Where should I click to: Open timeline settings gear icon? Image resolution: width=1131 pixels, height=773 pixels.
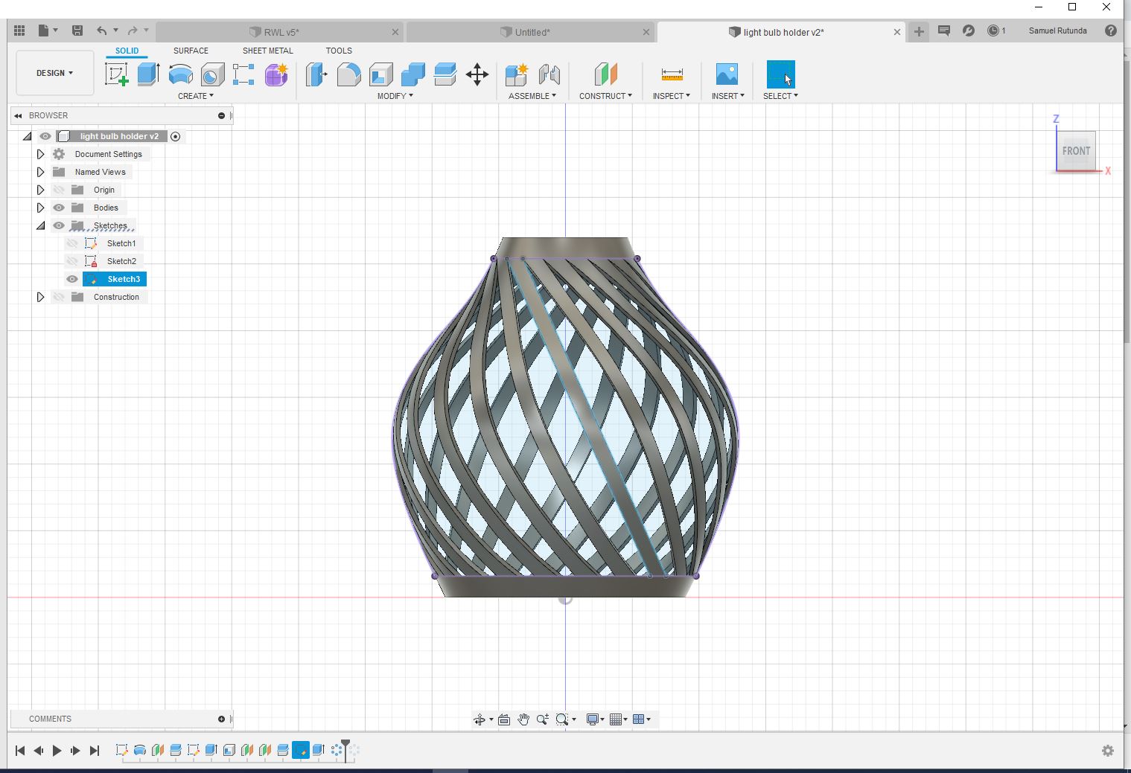coord(1108,751)
